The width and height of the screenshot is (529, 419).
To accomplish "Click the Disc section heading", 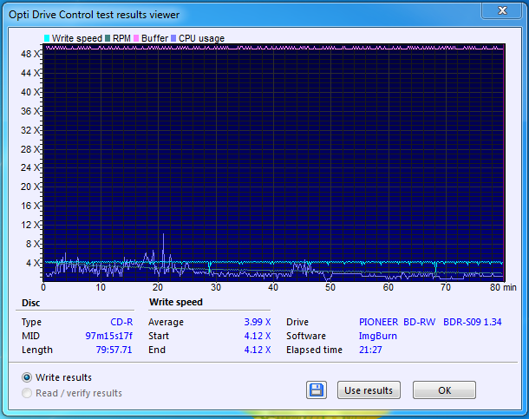I will tap(30, 303).
